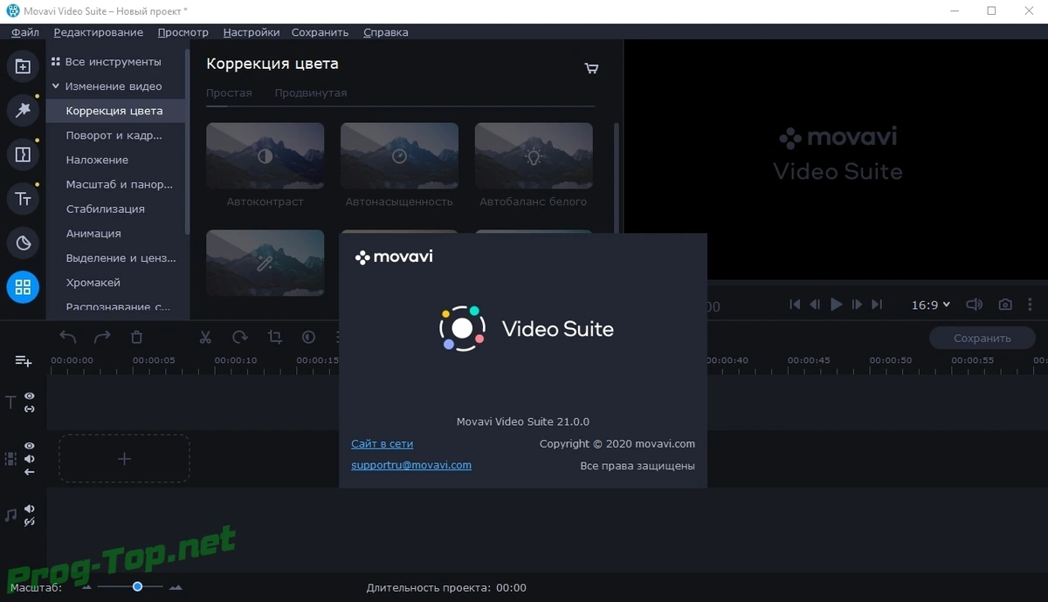Image resolution: width=1048 pixels, height=602 pixels.
Task: Mute the audio music track
Action: 30,509
